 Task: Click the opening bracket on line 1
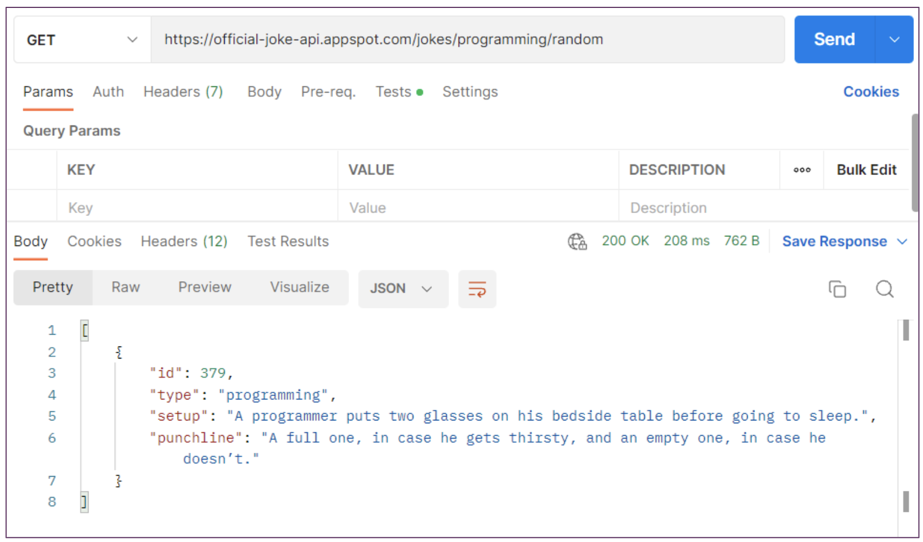click(85, 330)
